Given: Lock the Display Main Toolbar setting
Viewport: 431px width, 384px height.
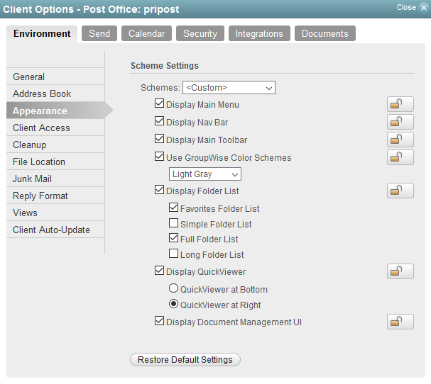Looking at the screenshot, I should (400, 140).
